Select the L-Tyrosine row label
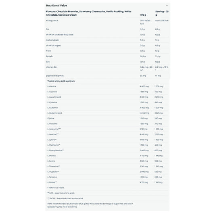Screen dimensions: 215x215 point(52,177)
